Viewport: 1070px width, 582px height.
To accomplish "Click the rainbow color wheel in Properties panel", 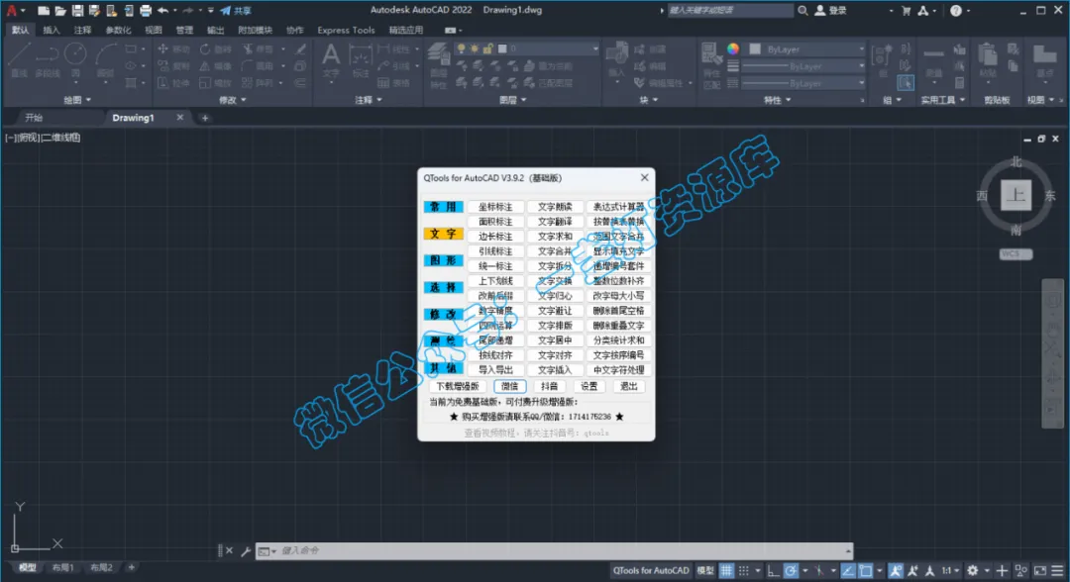I will pyautogui.click(x=733, y=49).
